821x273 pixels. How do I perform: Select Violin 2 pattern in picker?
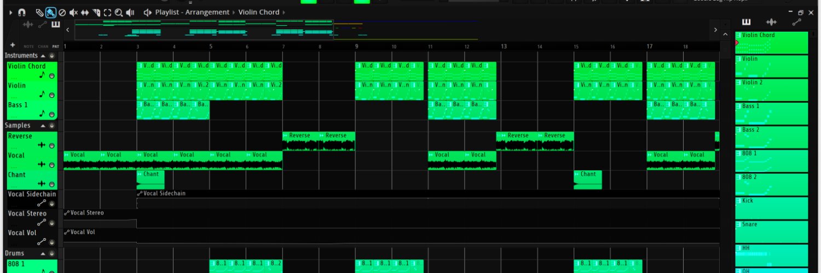point(772,90)
